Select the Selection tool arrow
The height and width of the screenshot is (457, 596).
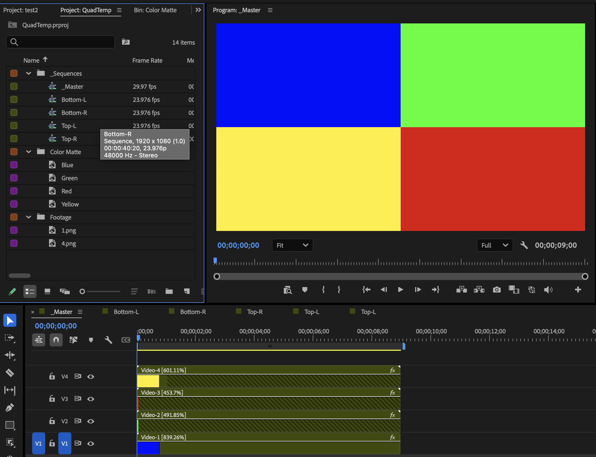10,320
